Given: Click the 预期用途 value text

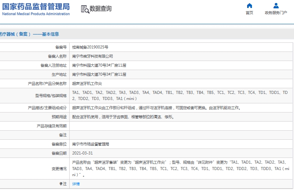Looking at the screenshot, I should click(x=123, y=117).
